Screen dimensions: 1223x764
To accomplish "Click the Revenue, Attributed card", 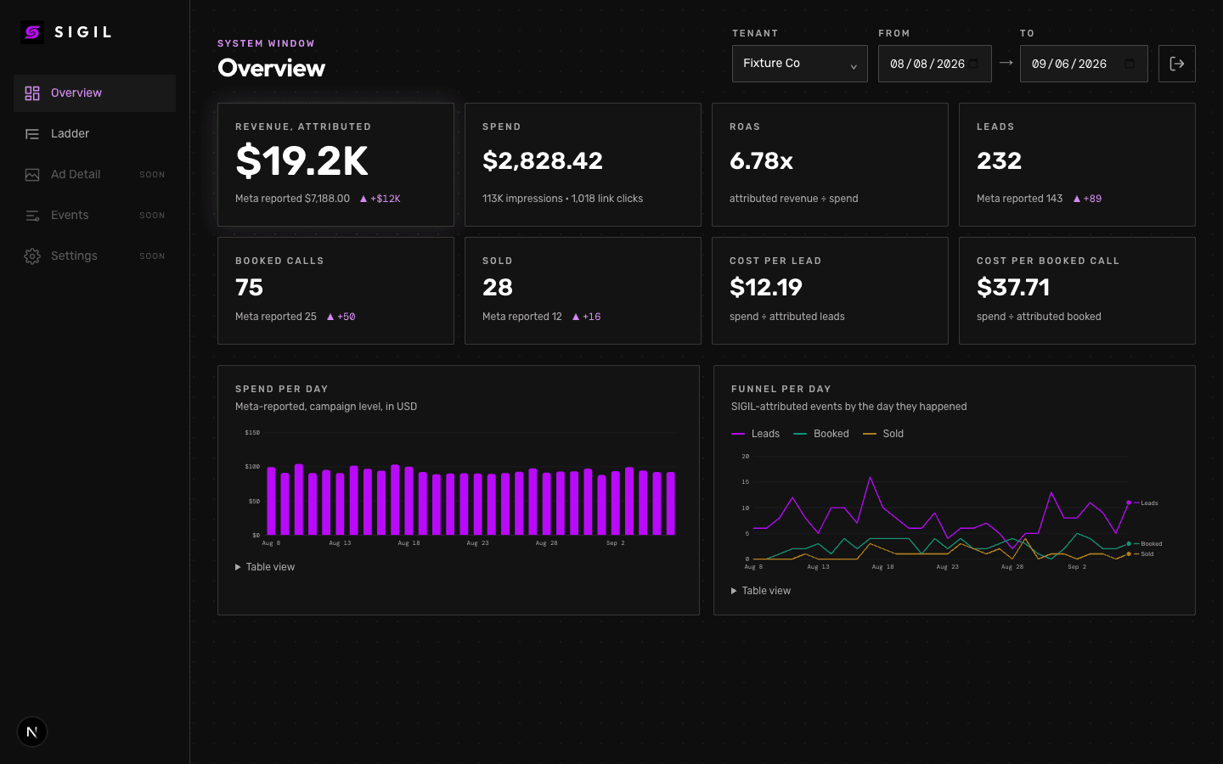I will tap(335, 165).
